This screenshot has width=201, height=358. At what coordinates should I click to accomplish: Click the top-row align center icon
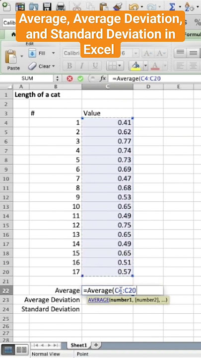(194, 53)
